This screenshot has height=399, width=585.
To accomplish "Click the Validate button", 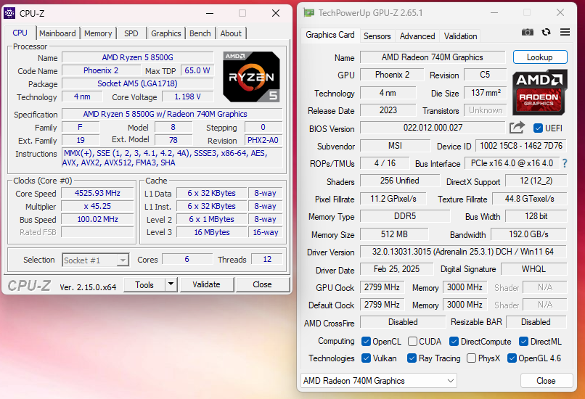I will tap(206, 284).
